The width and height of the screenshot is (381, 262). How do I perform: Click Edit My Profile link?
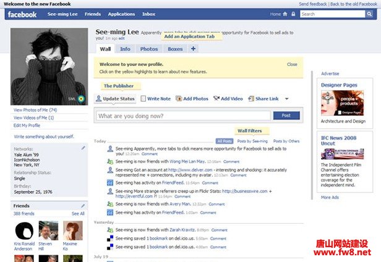coord(27,125)
